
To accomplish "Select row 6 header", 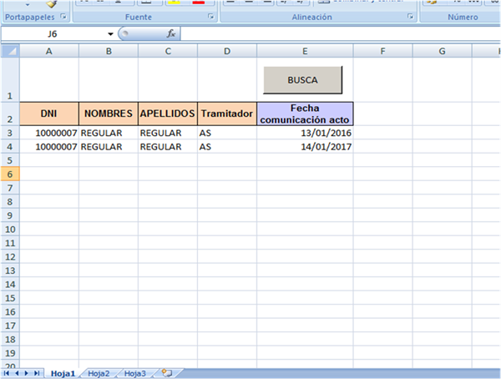I will click(x=10, y=174).
